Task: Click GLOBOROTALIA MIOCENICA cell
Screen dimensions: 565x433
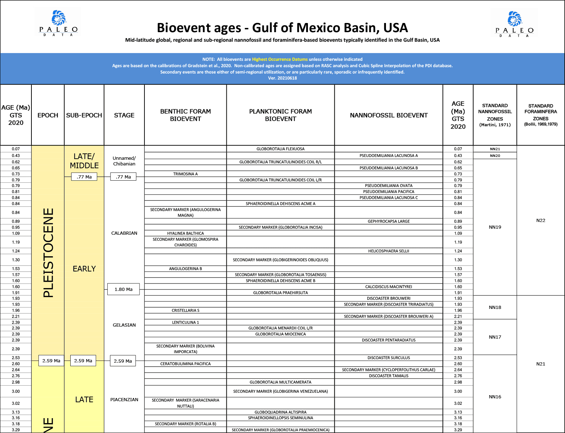Action: click(280, 334)
